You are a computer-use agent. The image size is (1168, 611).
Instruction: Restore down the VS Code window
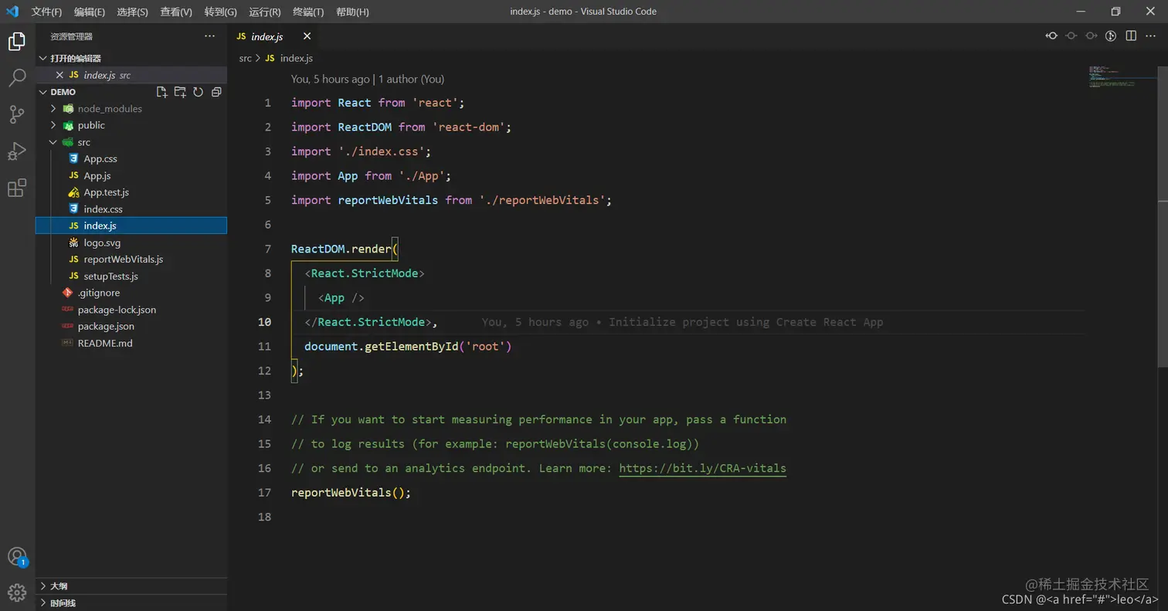[x=1115, y=12]
